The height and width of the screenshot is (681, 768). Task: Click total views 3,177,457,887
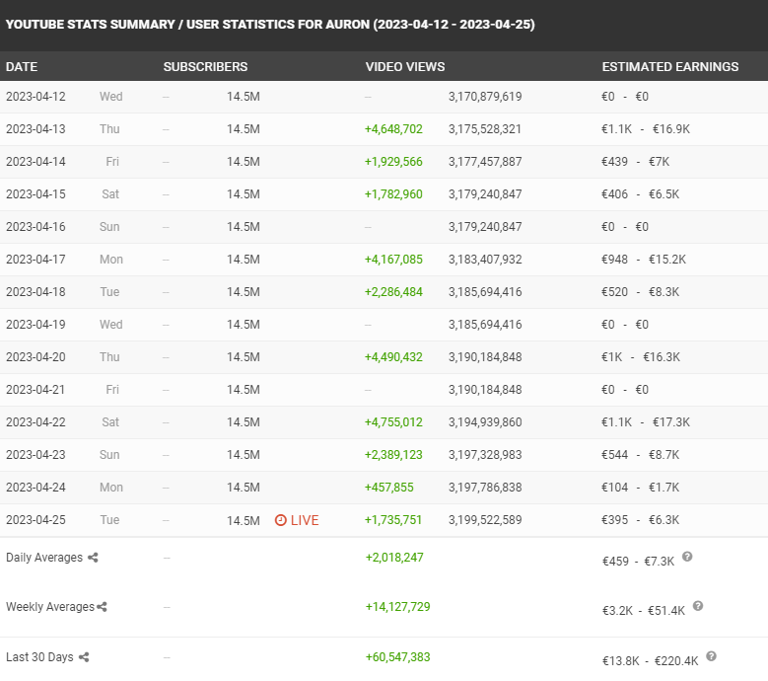pyautogui.click(x=485, y=162)
